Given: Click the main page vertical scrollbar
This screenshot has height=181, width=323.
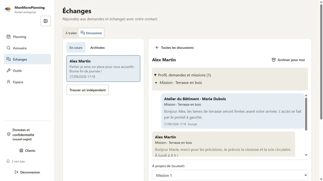Looking at the screenshot, I should (321, 62).
